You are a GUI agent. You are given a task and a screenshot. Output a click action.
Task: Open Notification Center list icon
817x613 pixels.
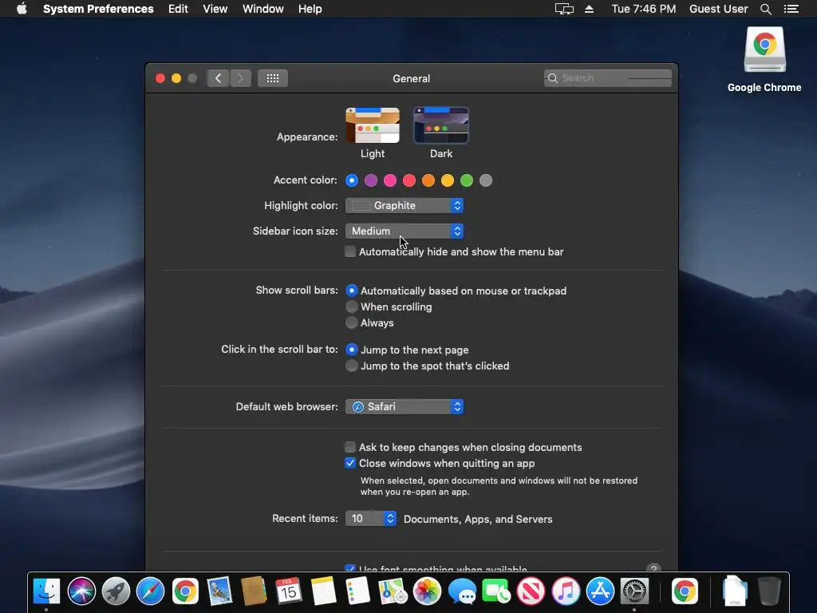[791, 9]
